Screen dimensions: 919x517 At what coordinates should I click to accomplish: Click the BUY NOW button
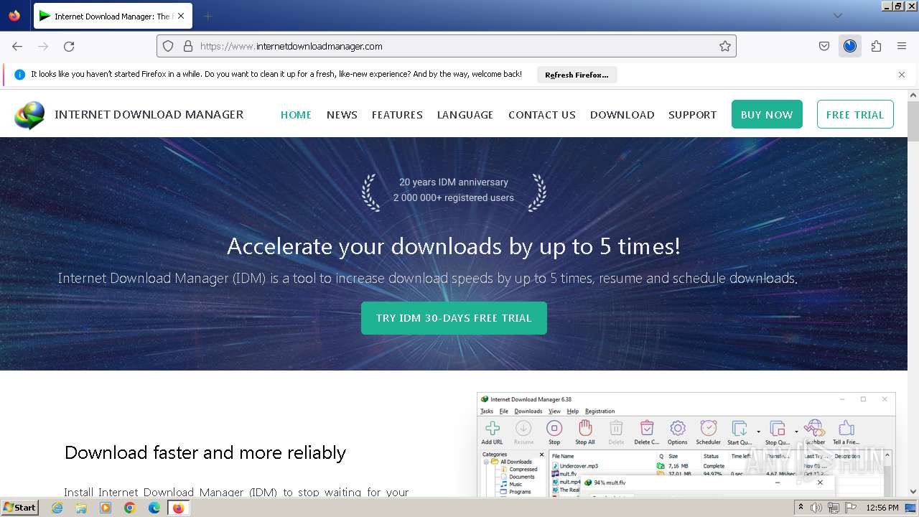click(767, 114)
